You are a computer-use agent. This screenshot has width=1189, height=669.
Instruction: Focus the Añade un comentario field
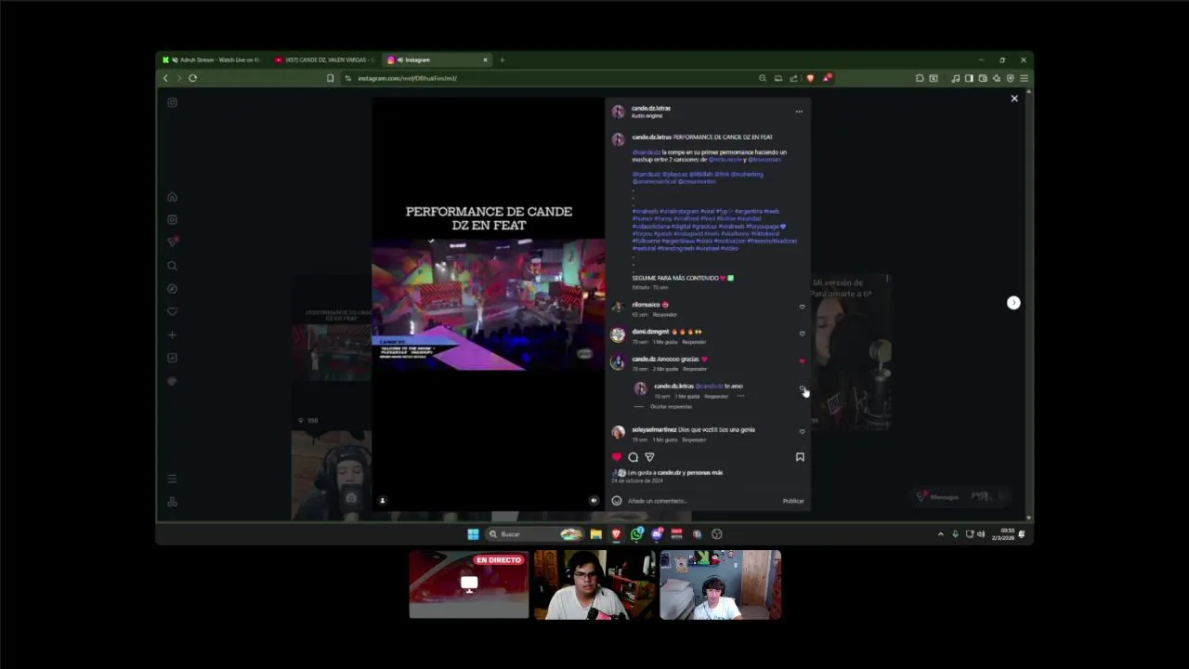[x=701, y=501]
